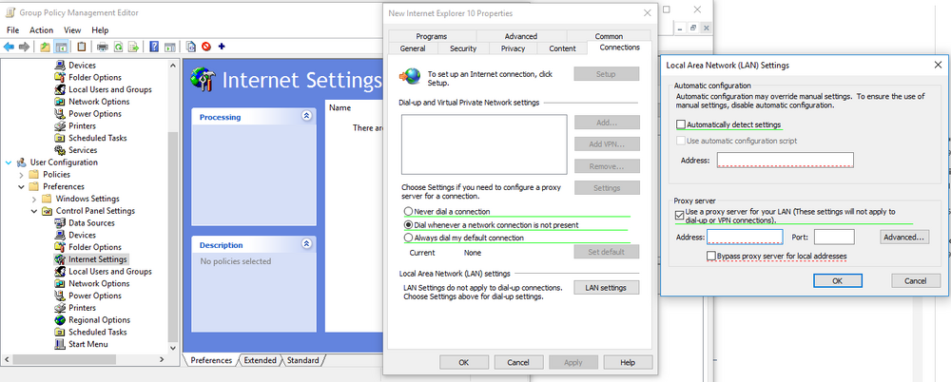Check Automatically detect settings
Screen dimensions: 951x382
681,124
